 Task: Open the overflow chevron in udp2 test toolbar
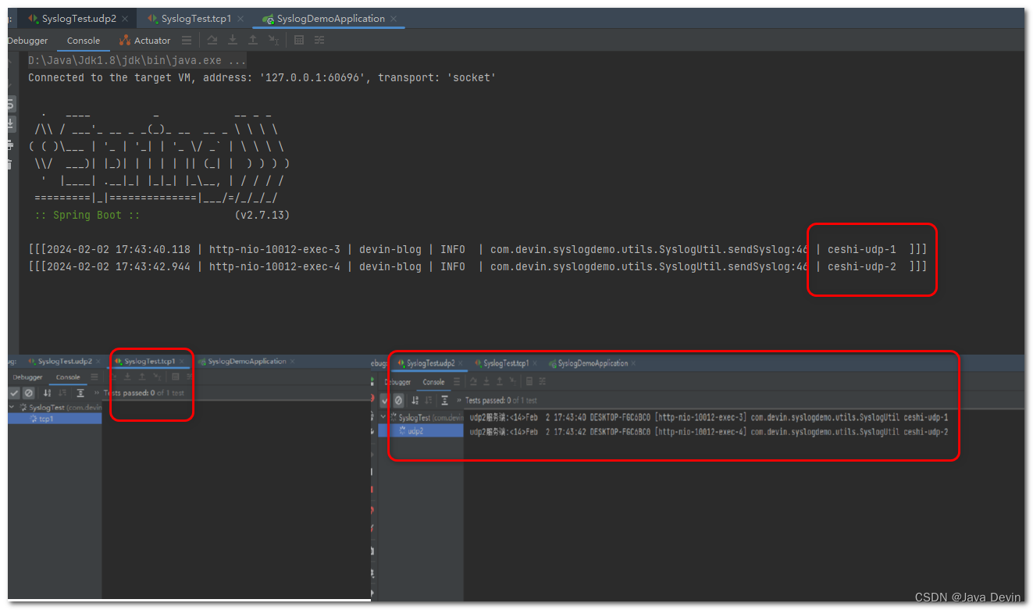pyautogui.click(x=459, y=400)
